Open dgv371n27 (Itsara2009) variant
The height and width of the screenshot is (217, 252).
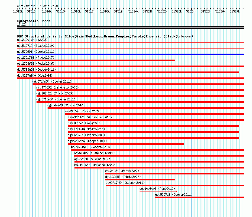click(86, 135)
